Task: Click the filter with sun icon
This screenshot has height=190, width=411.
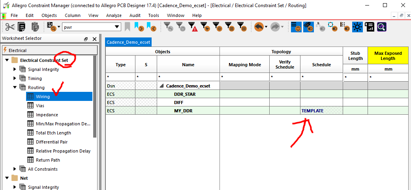Action: (217, 27)
